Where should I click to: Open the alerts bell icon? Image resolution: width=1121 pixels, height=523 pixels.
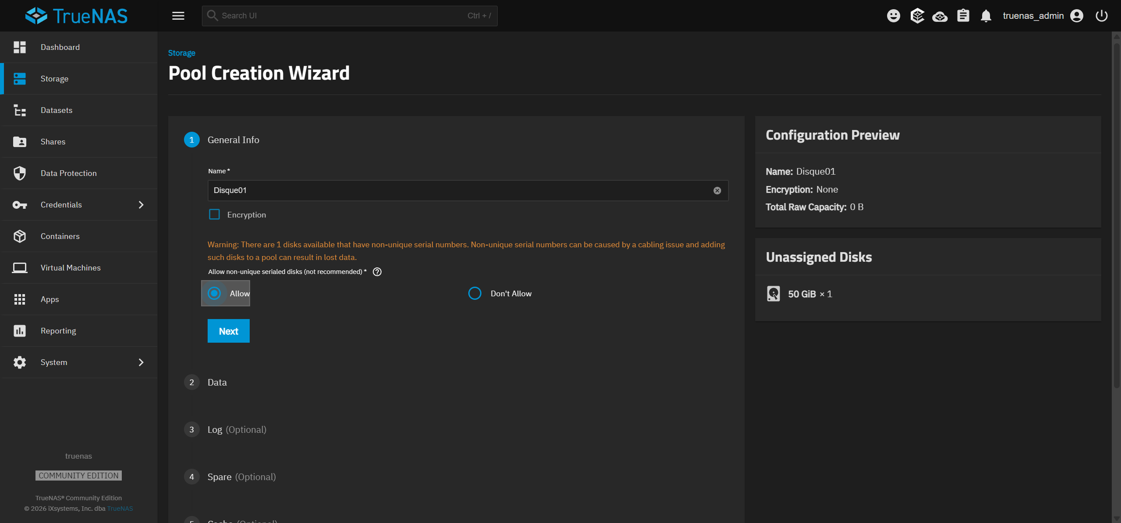986,16
